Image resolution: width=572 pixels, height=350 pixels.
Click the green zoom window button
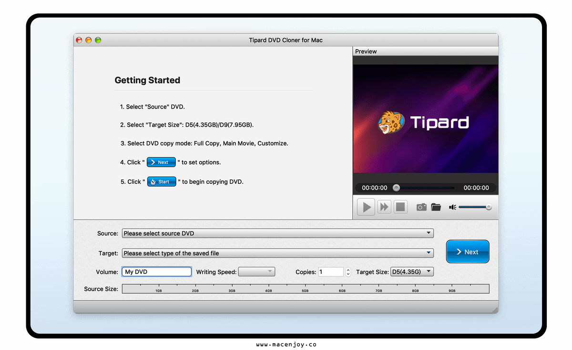(98, 40)
